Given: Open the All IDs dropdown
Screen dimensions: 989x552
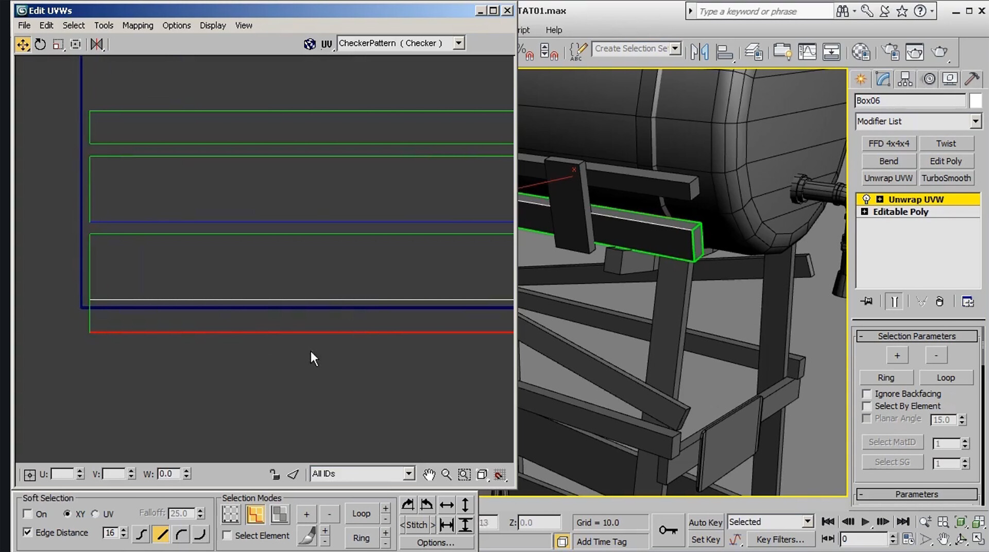Looking at the screenshot, I should 408,474.
